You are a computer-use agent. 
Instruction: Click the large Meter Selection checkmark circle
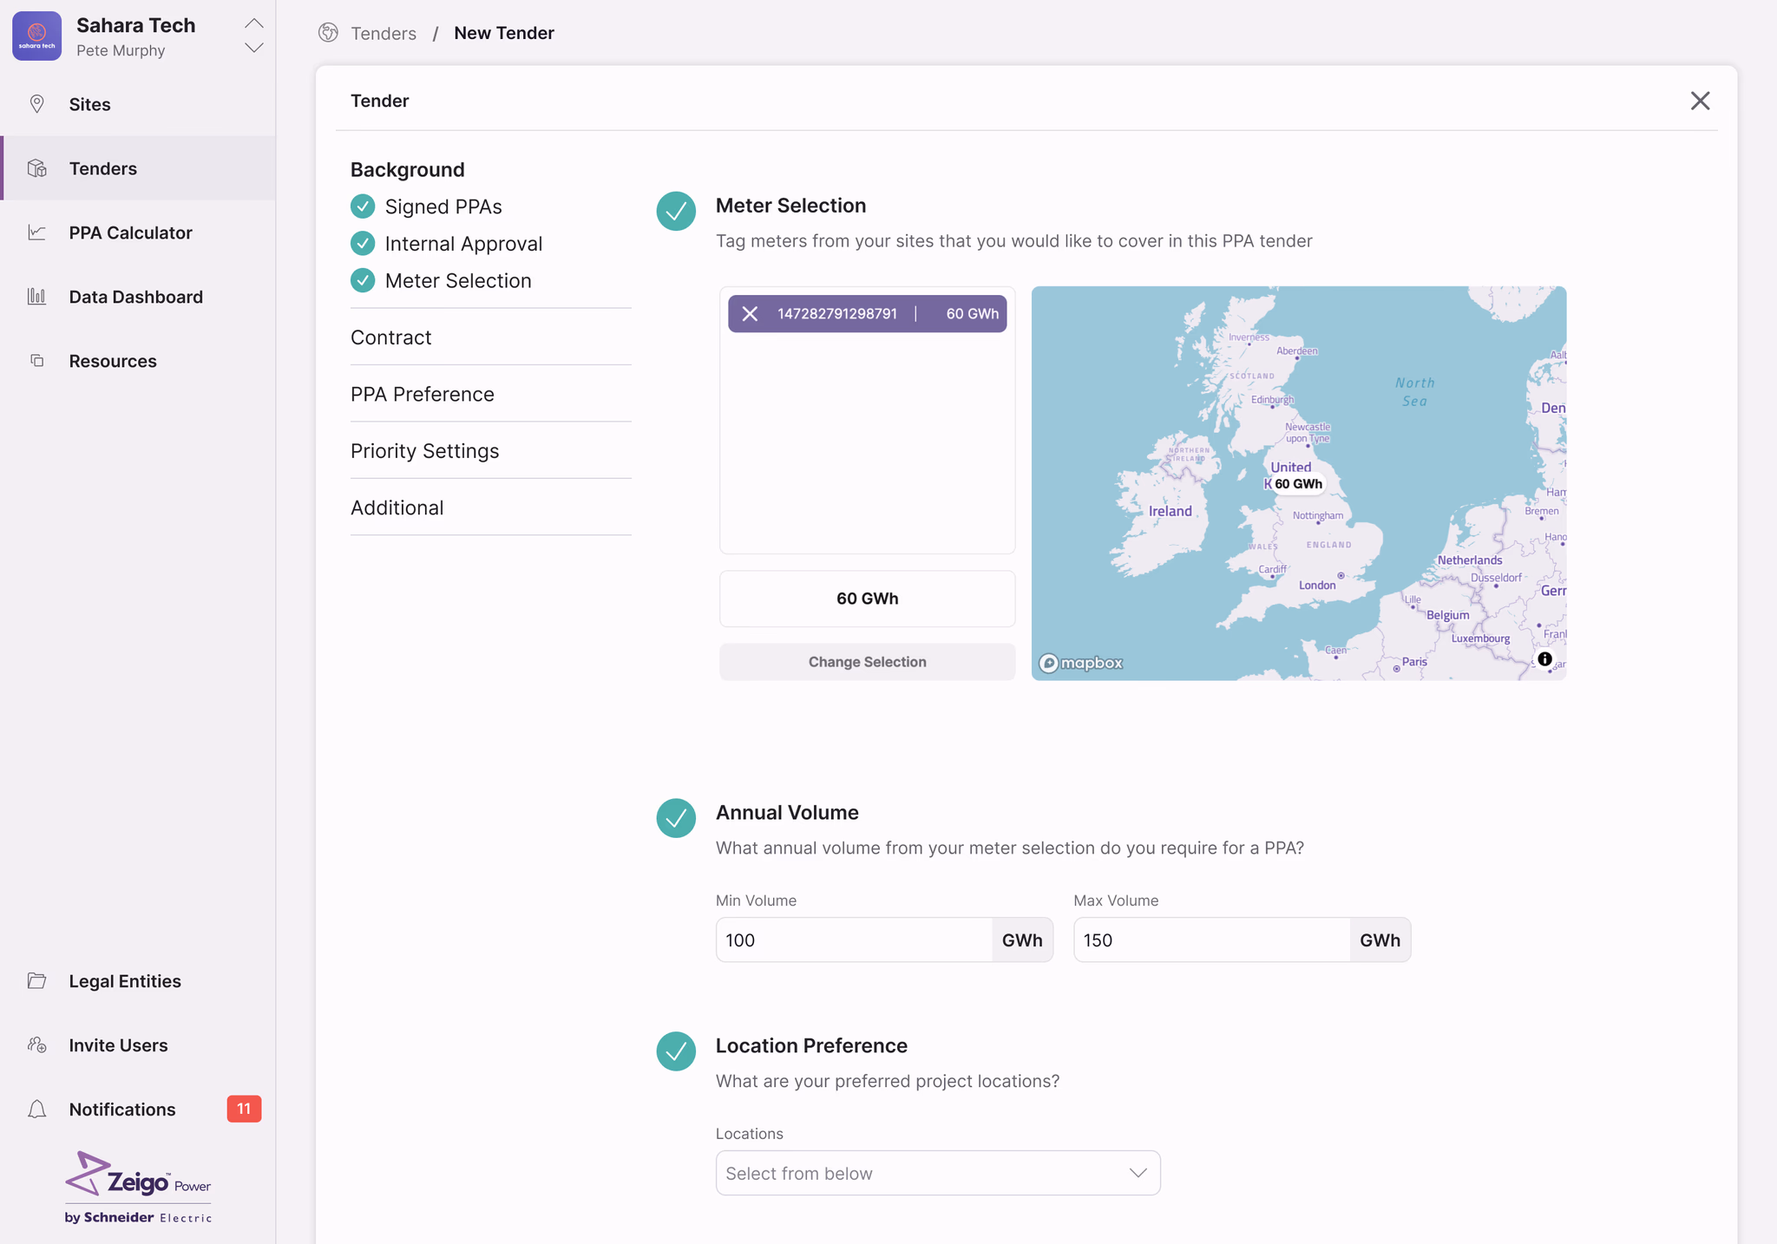pos(676,211)
